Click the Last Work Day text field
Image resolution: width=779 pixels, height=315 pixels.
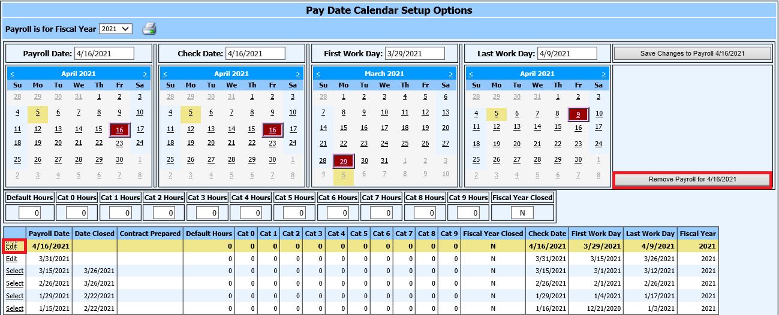click(567, 53)
